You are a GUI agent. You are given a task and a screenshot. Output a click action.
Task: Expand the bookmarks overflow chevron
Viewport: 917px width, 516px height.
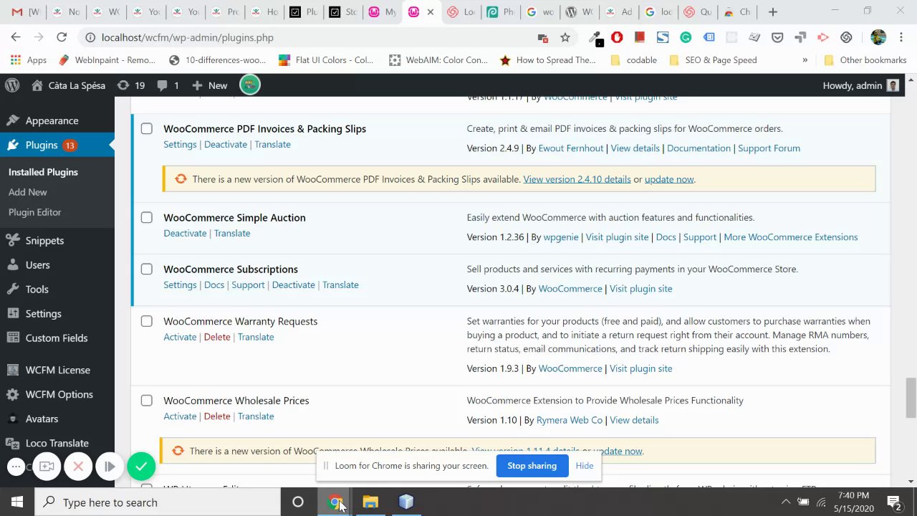click(x=805, y=60)
